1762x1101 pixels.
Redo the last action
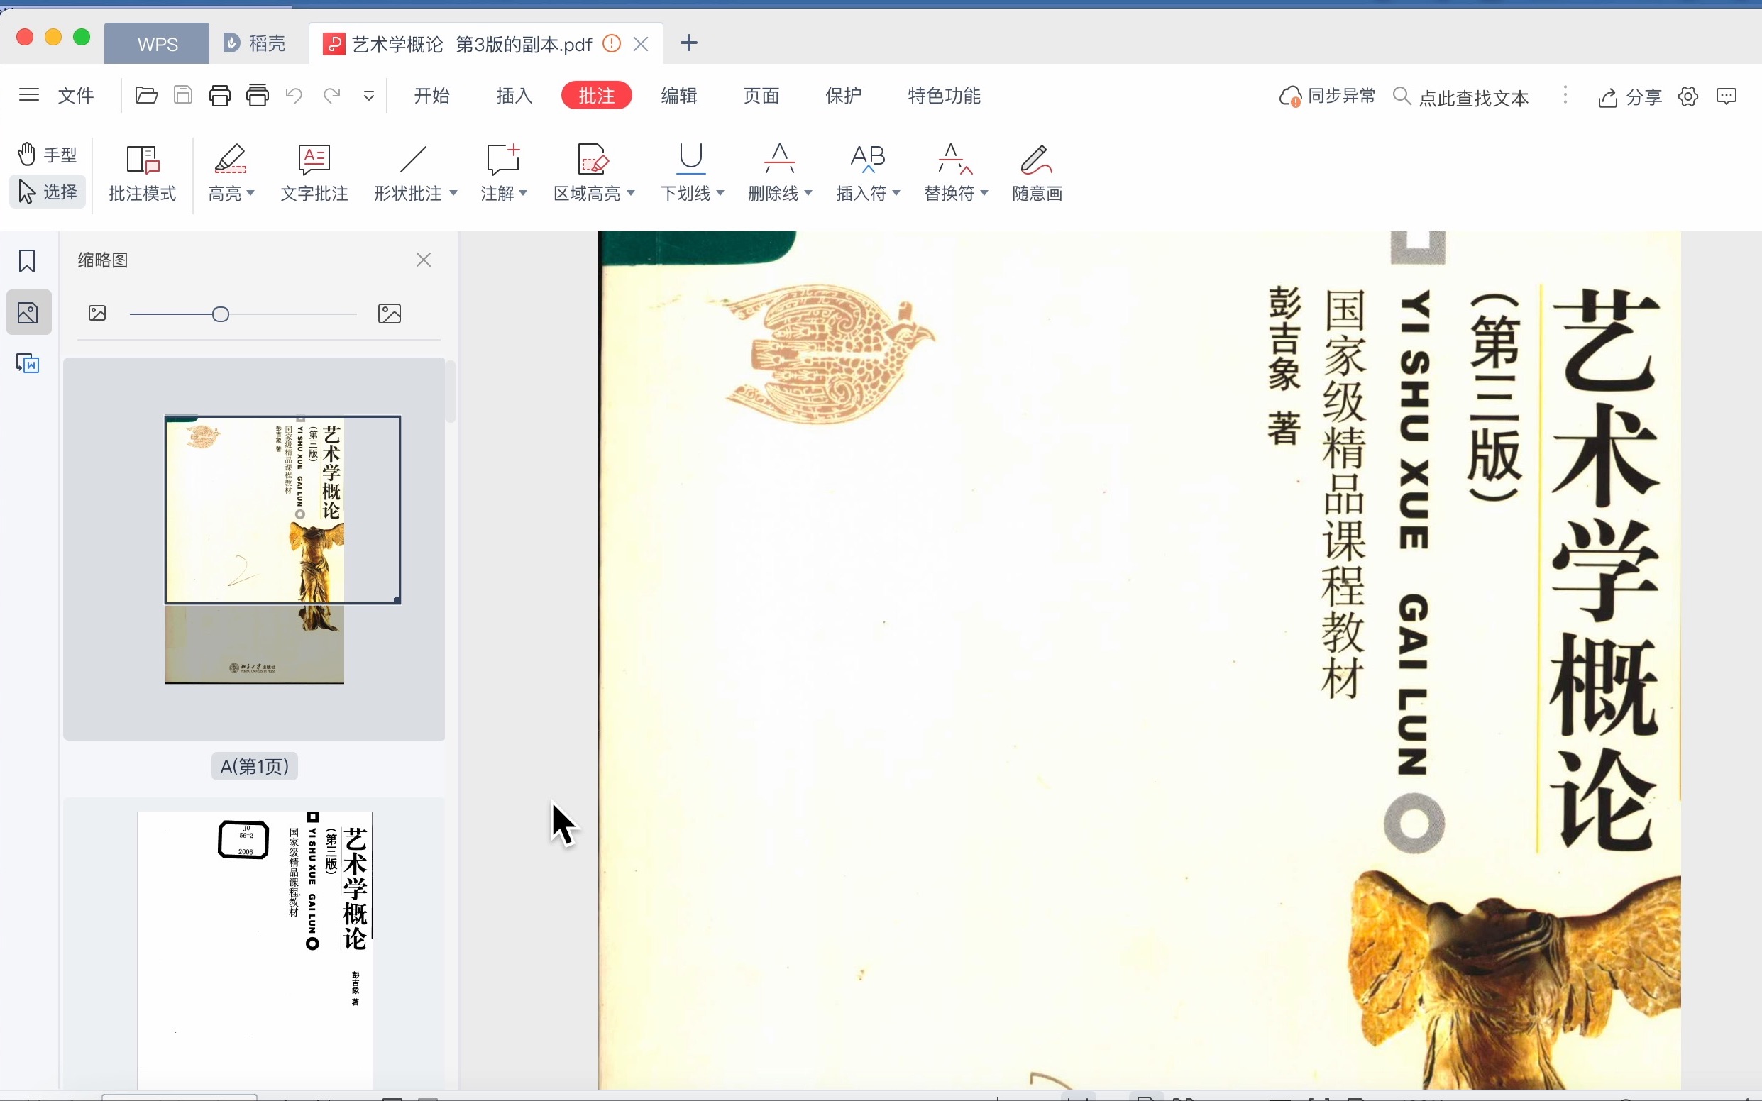(332, 95)
